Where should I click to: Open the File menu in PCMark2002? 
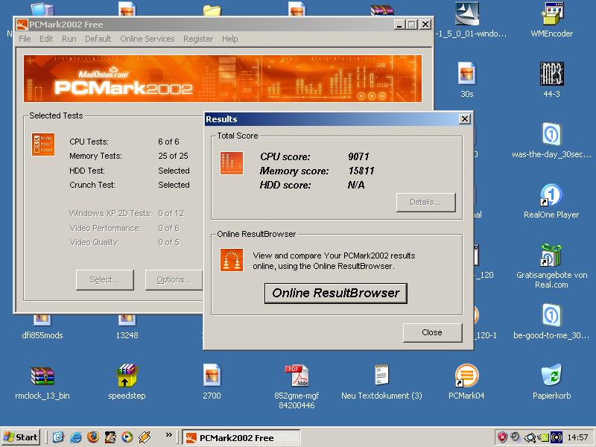click(25, 39)
